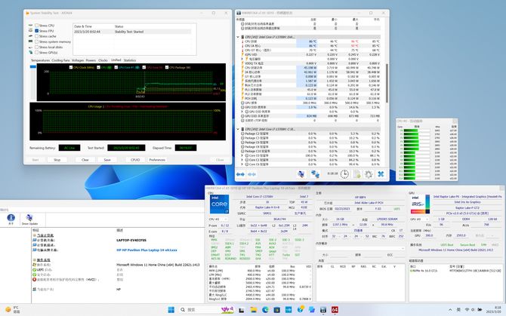Image resolution: width=506 pixels, height=316 pixels.
Task: Enable the Stress cache checkbox
Action: coord(37,36)
